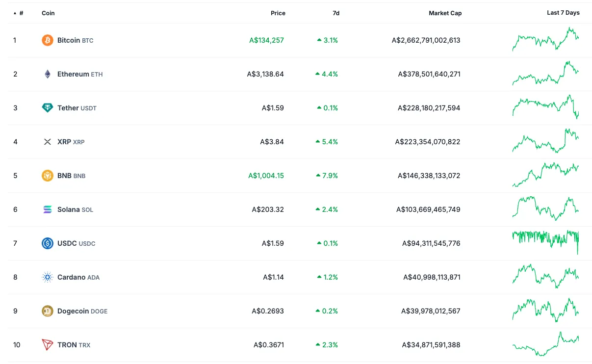Open the XRP coin name link
Viewport: 592px width, 364px height.
pos(71,142)
